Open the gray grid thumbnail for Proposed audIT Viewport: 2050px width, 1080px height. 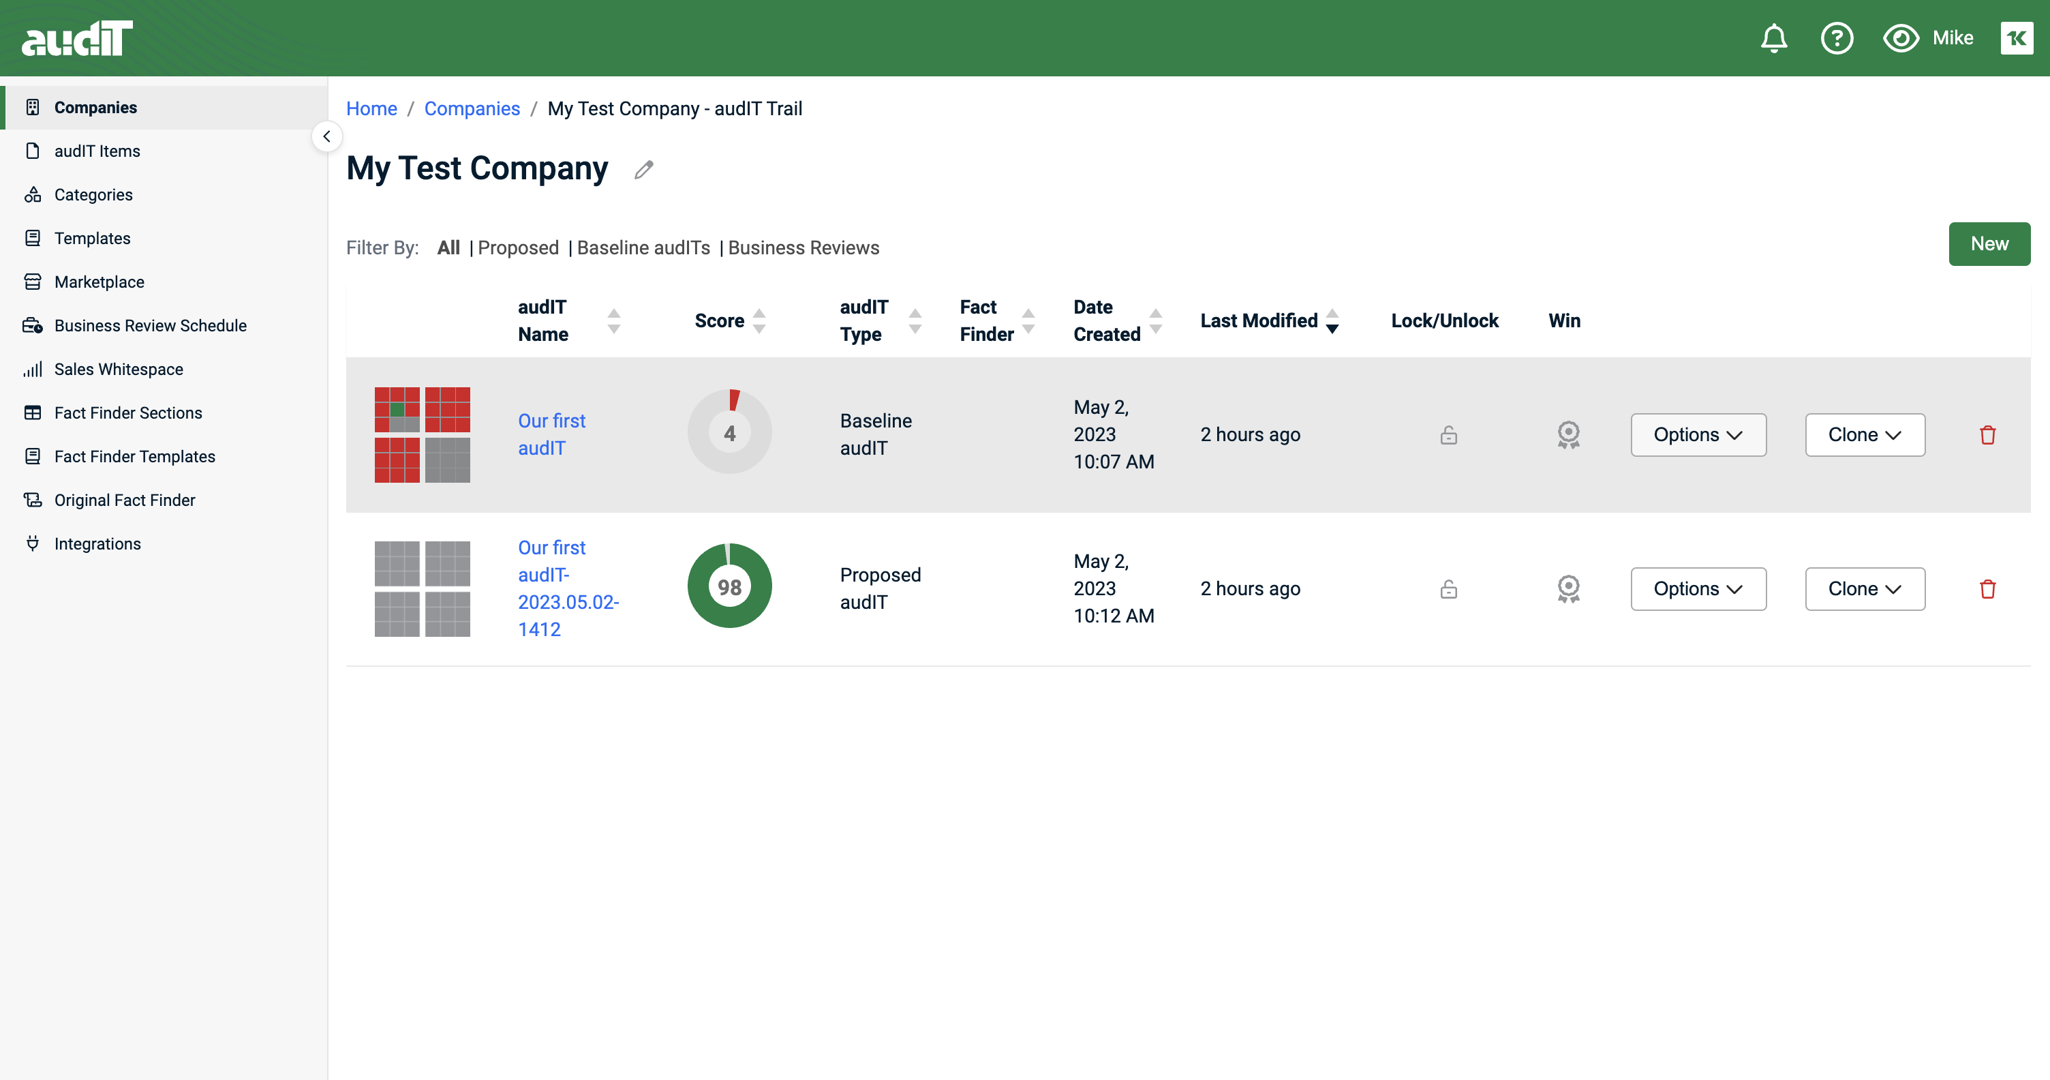[422, 589]
